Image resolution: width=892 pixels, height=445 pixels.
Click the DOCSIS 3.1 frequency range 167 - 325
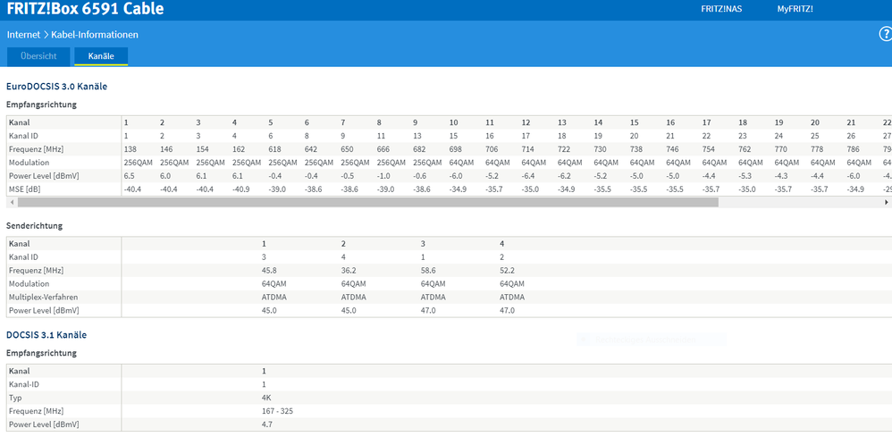click(x=278, y=411)
